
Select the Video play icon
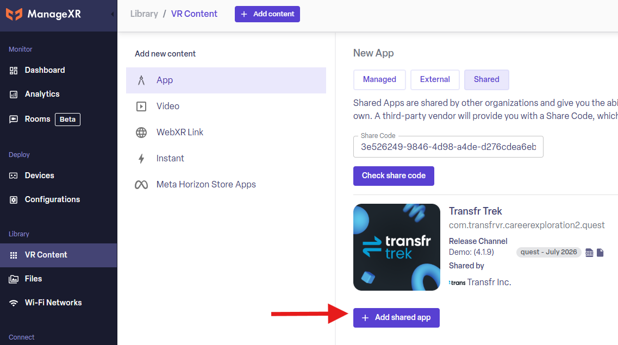(x=141, y=106)
